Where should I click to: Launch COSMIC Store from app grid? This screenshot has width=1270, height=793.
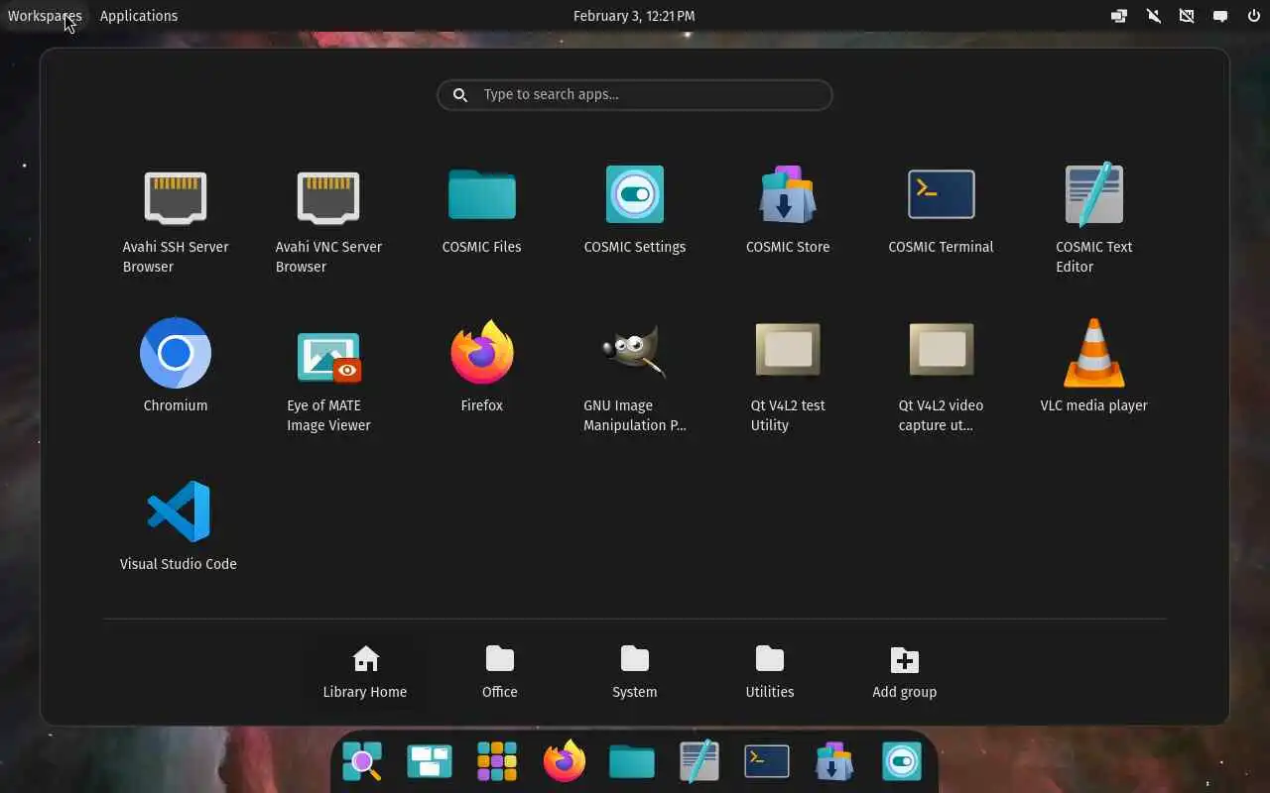pyautogui.click(x=788, y=210)
